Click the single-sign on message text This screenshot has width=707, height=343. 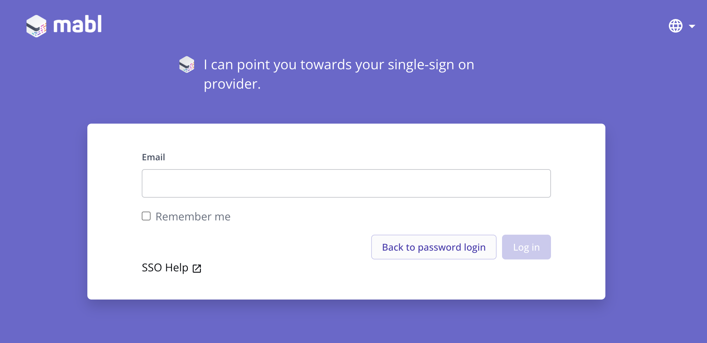pyautogui.click(x=339, y=74)
